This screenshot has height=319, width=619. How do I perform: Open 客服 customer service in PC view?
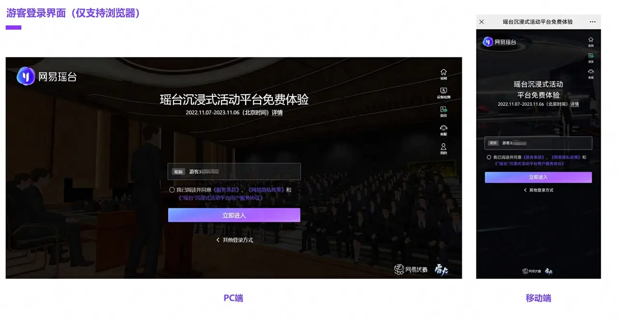click(x=443, y=130)
